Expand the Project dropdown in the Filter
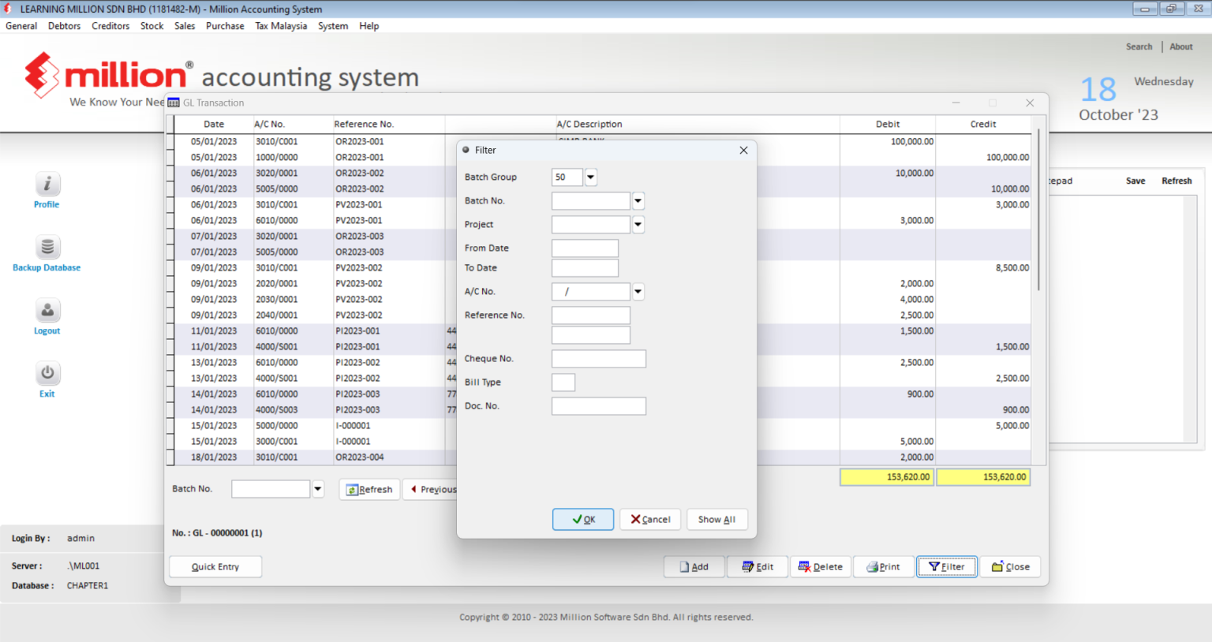The width and height of the screenshot is (1212, 642). 638,224
